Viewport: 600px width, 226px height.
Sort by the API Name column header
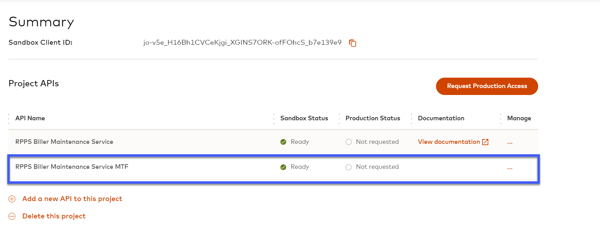30,118
